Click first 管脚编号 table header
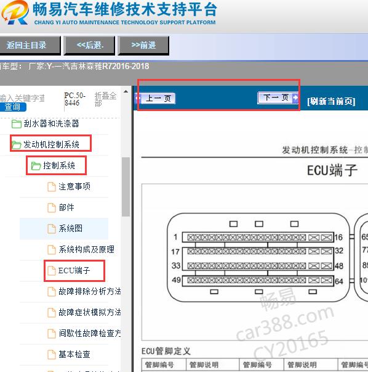 [x=159, y=365]
